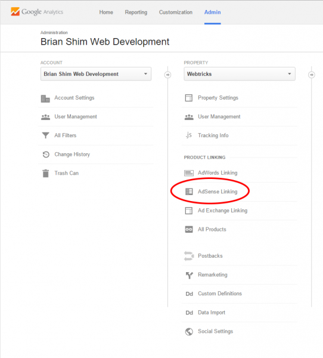Select the Admin tab
The height and width of the screenshot is (358, 323).
click(212, 13)
